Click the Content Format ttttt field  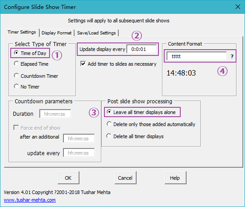(x=197, y=56)
